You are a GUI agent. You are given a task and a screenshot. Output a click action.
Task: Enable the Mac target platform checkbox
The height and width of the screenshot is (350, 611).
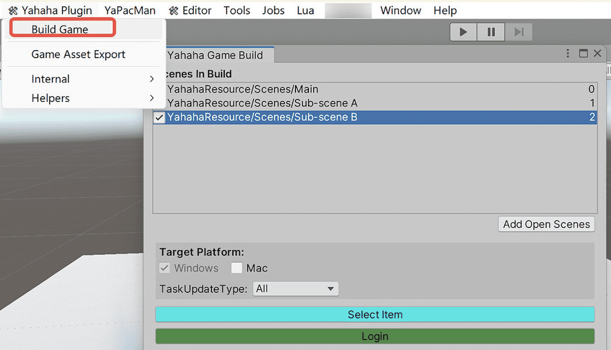[237, 268]
